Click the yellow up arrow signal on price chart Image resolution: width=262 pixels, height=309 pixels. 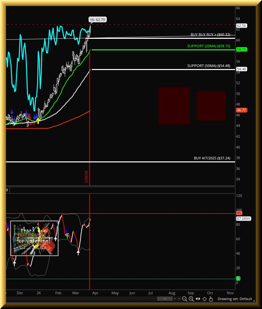38,121
